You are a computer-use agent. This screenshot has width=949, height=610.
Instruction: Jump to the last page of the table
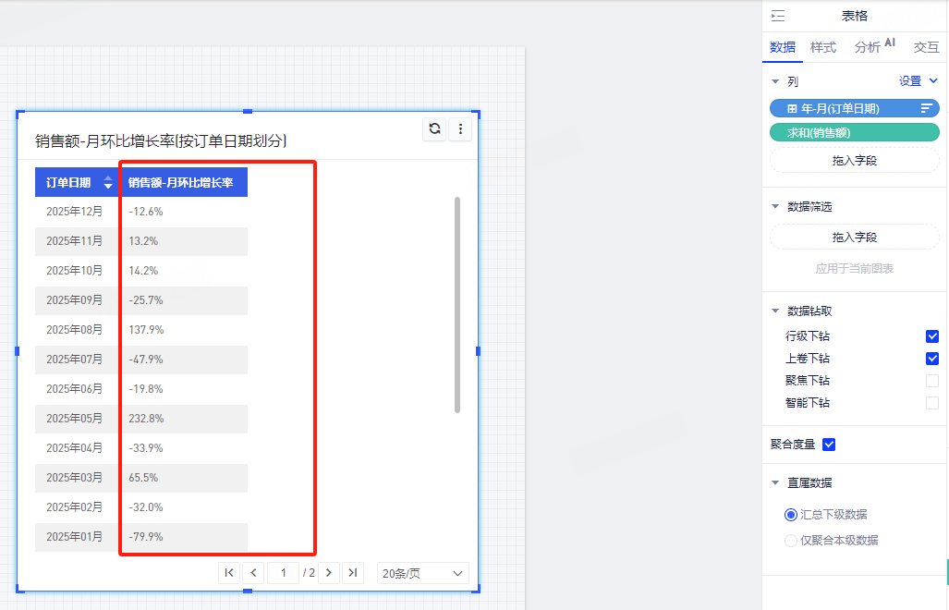click(x=352, y=573)
